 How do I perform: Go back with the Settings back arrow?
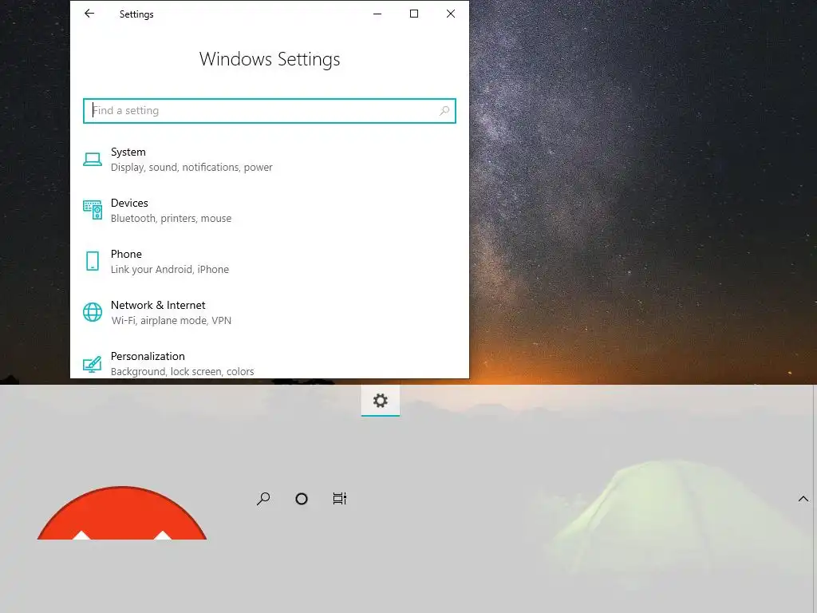pos(89,14)
